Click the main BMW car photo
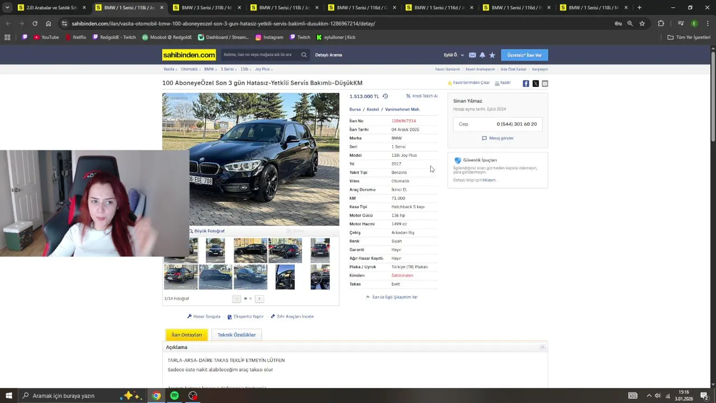The image size is (716, 403). (x=251, y=160)
